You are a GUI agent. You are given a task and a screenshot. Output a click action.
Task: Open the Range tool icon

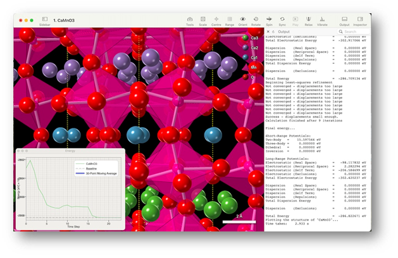tap(229, 20)
